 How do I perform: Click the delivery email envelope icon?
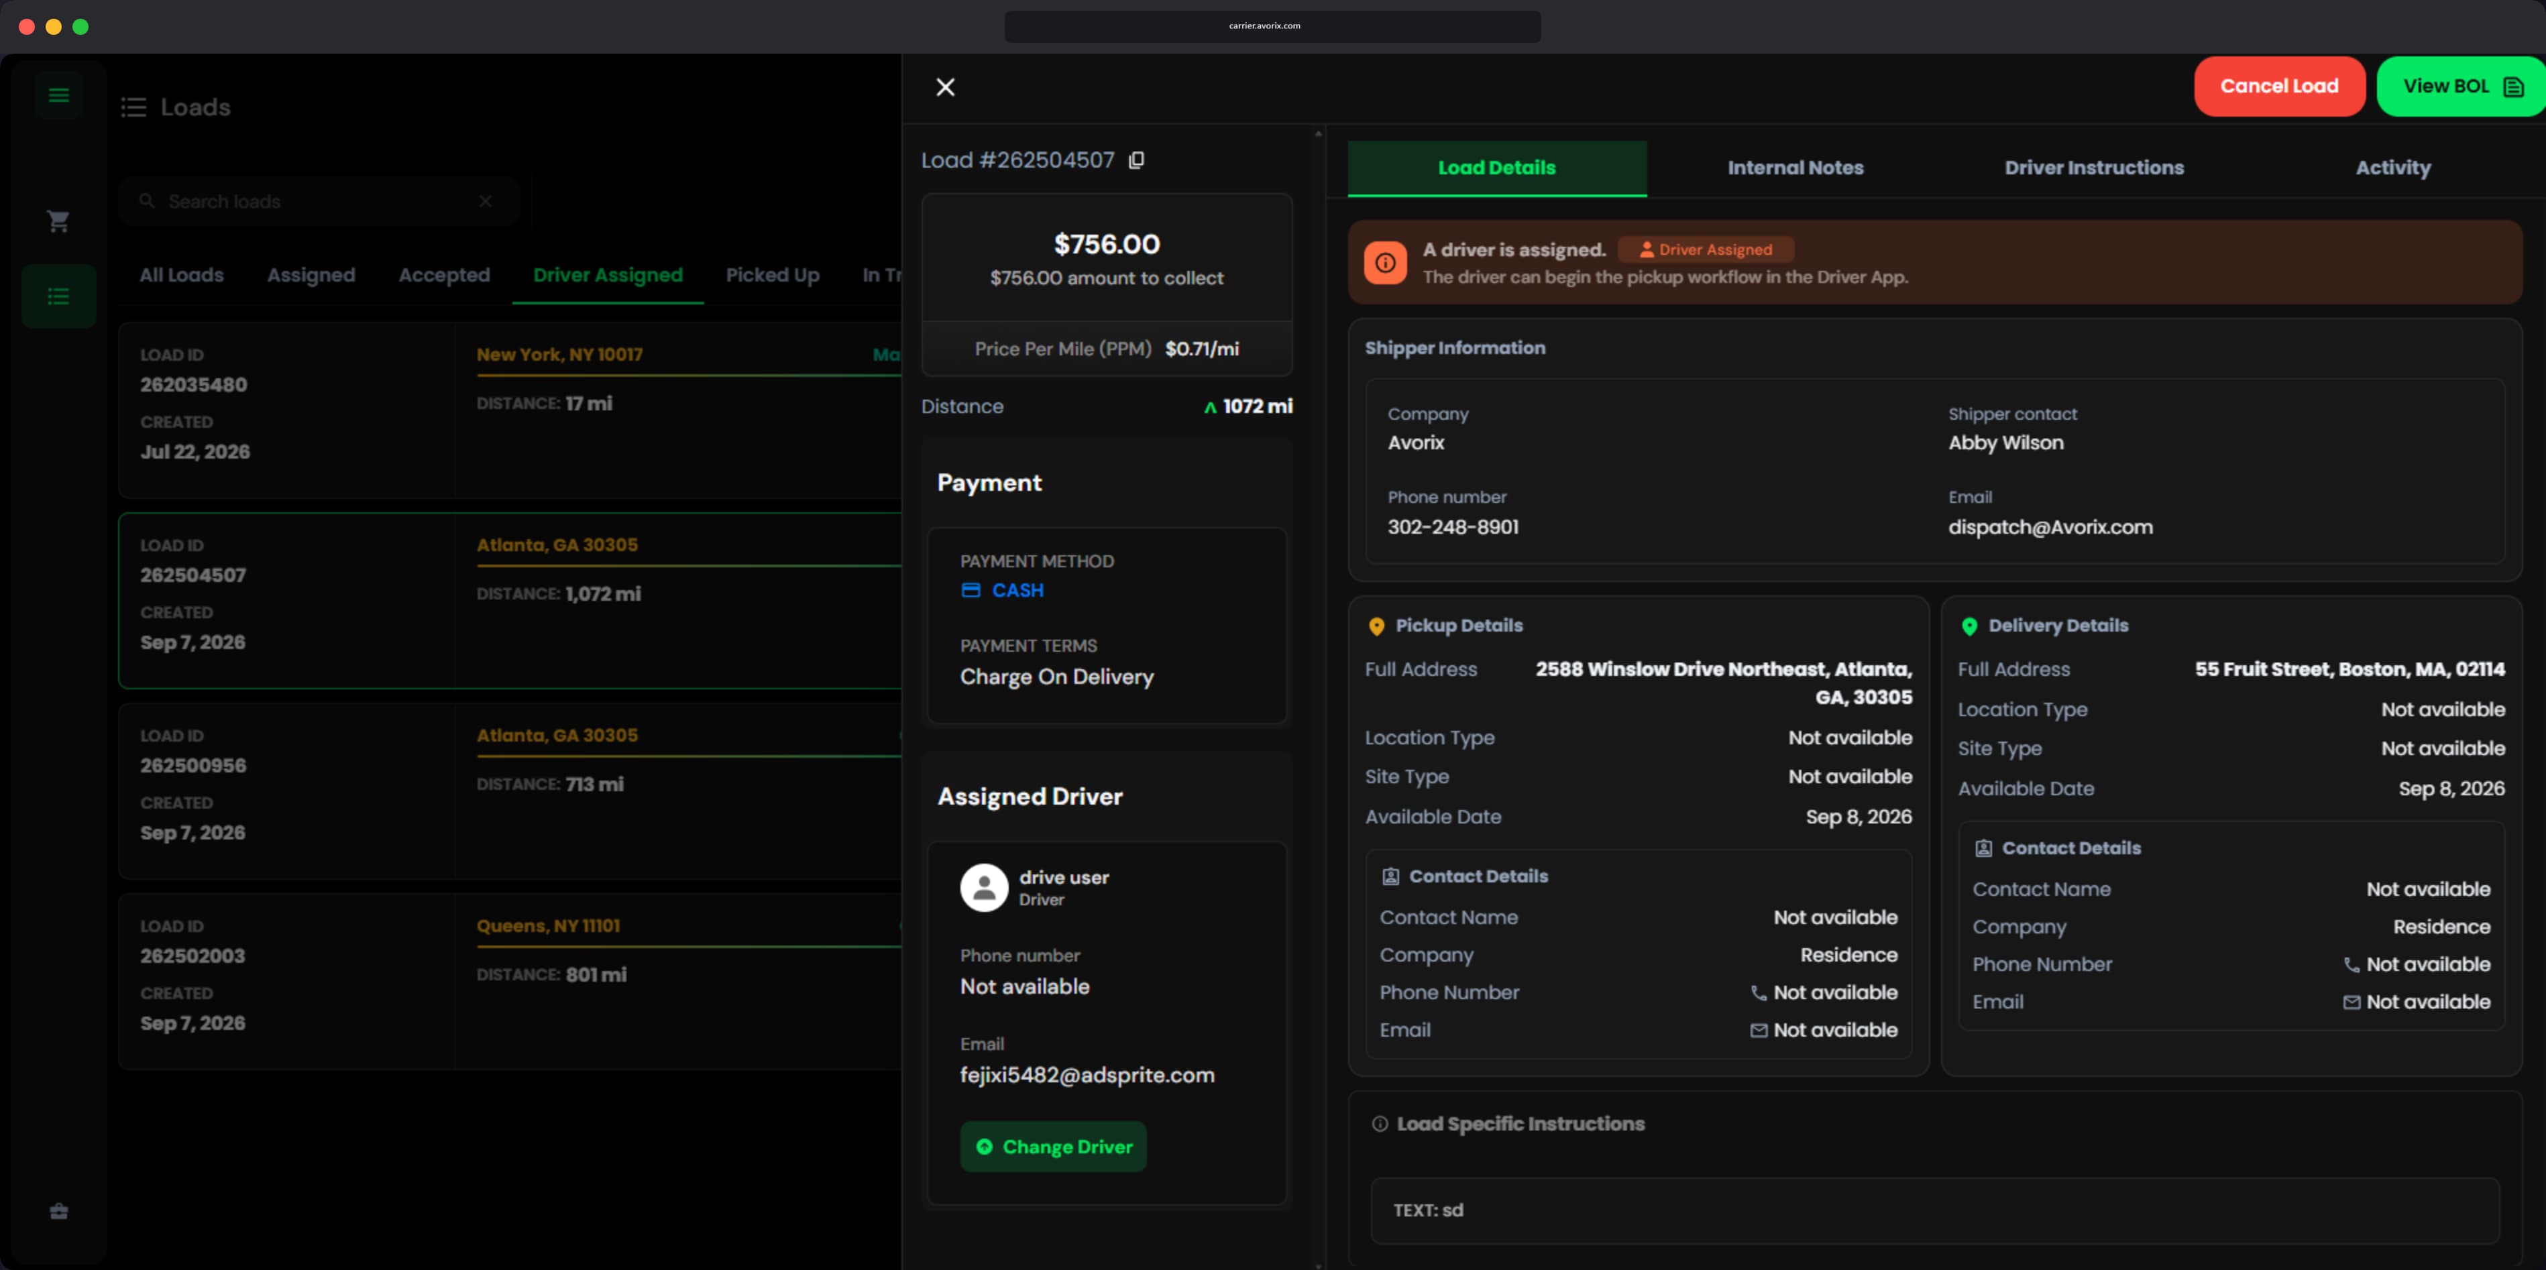(x=2351, y=1002)
